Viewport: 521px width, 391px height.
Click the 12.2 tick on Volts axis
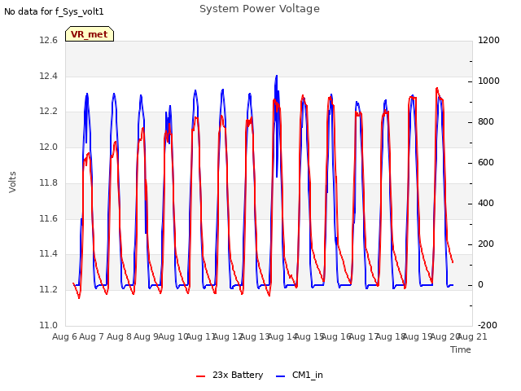49,112
